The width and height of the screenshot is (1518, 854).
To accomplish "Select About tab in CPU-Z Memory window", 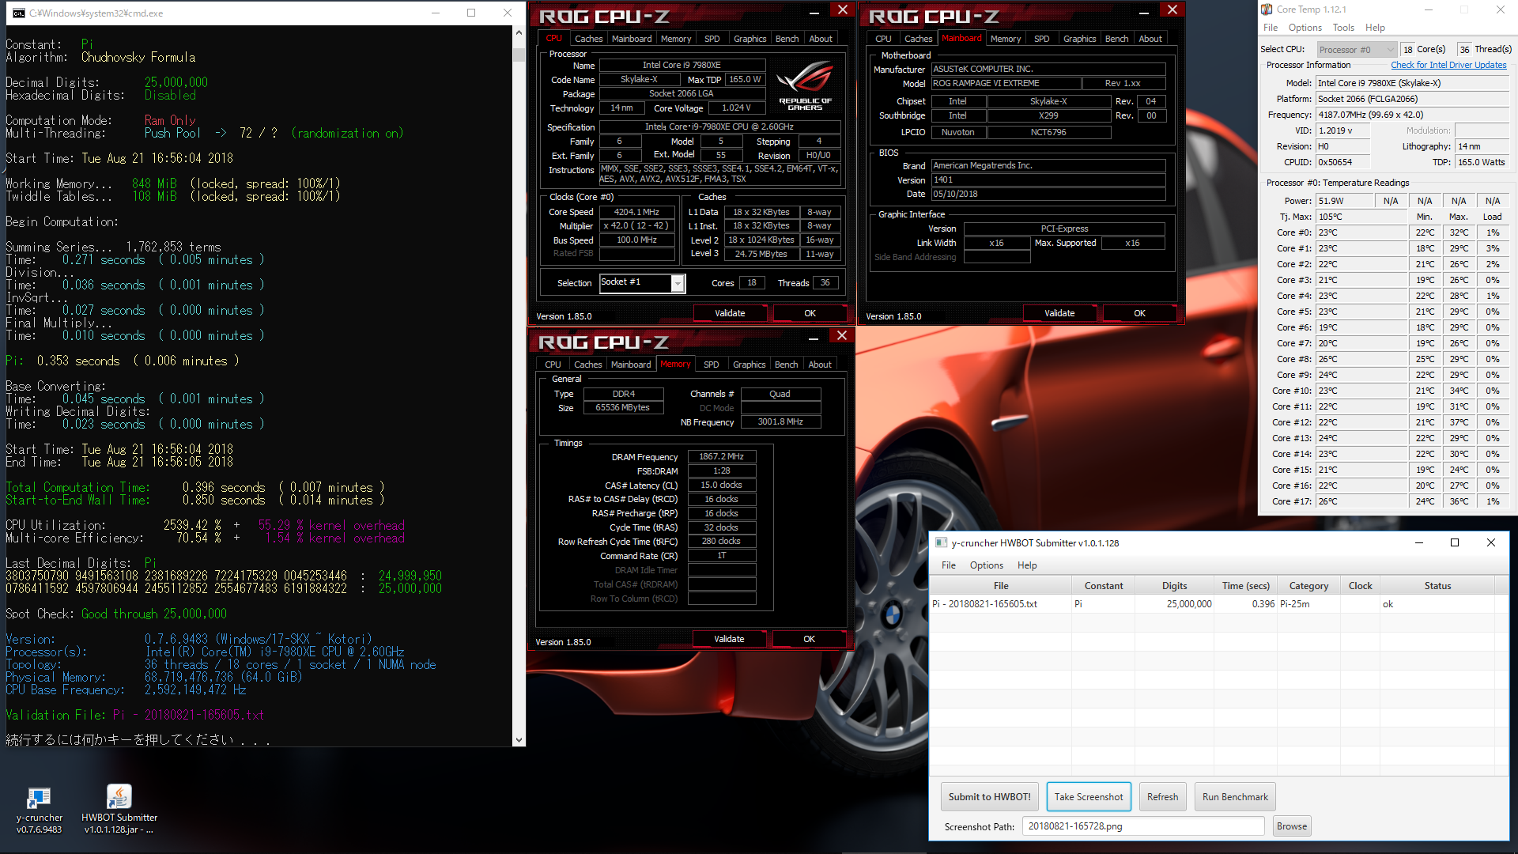I will click(x=820, y=365).
